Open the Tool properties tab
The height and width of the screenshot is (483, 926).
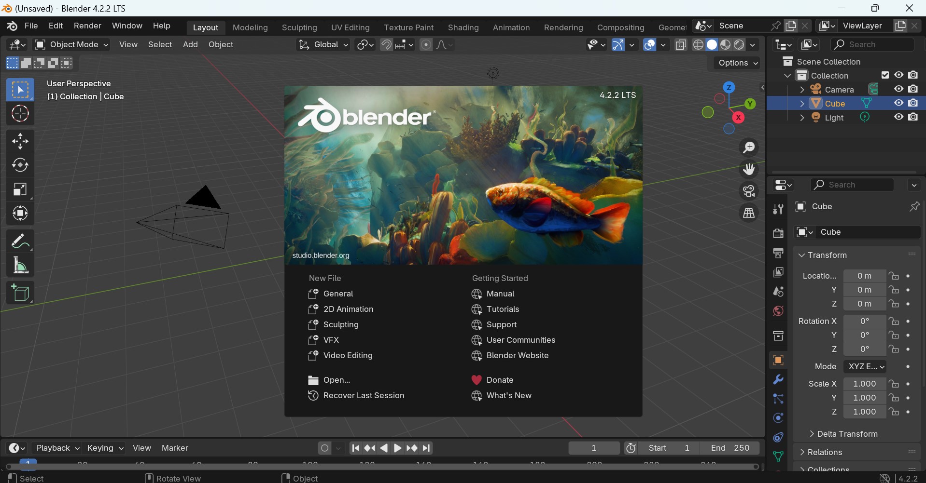pos(778,210)
